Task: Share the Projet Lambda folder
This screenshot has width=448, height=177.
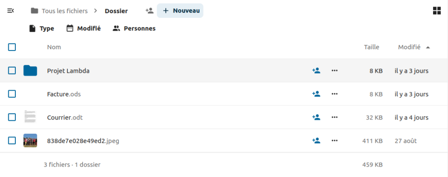Action: 316,71
